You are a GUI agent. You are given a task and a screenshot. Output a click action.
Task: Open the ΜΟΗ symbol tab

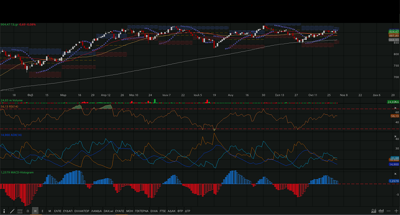130,211
